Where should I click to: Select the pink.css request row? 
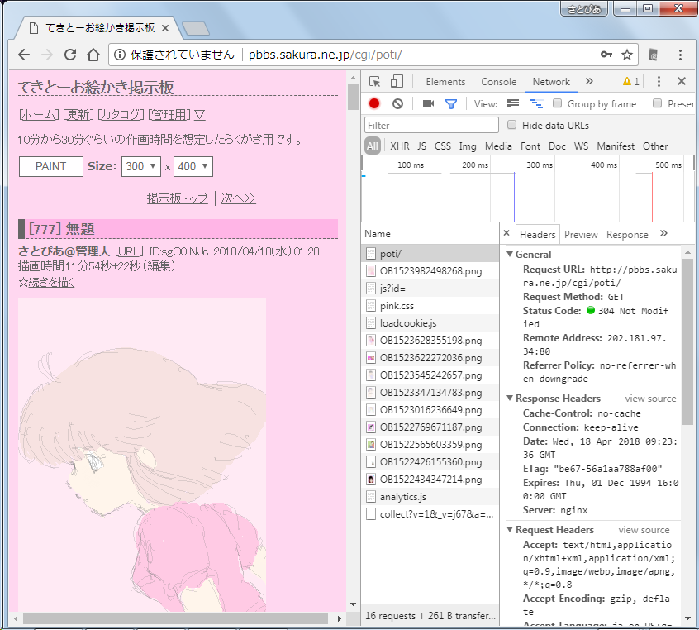[x=430, y=306]
